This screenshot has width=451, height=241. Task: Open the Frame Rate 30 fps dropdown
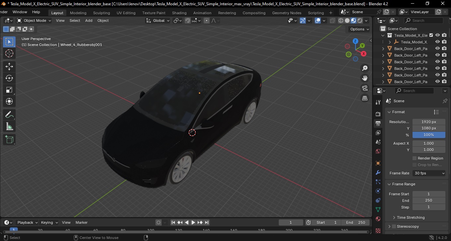429,173
